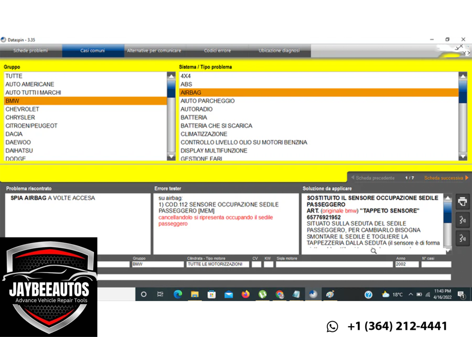Choose BATTERIA CHE SI SCARICA
Screen dimensions: 472x337
pyautogui.click(x=319, y=126)
